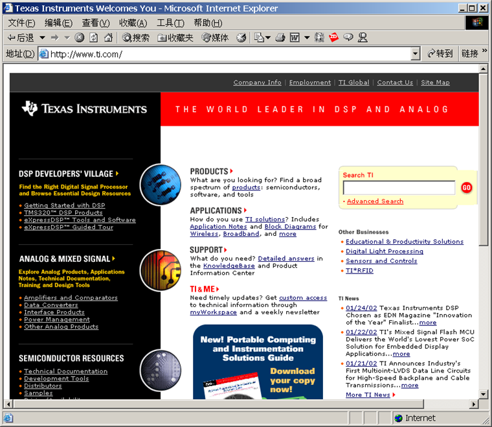Open the 01/24/02 news item link

click(361, 308)
